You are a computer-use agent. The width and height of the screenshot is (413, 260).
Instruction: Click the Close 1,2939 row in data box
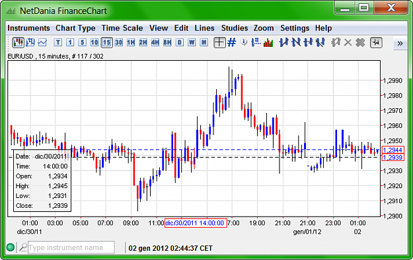click(x=42, y=205)
